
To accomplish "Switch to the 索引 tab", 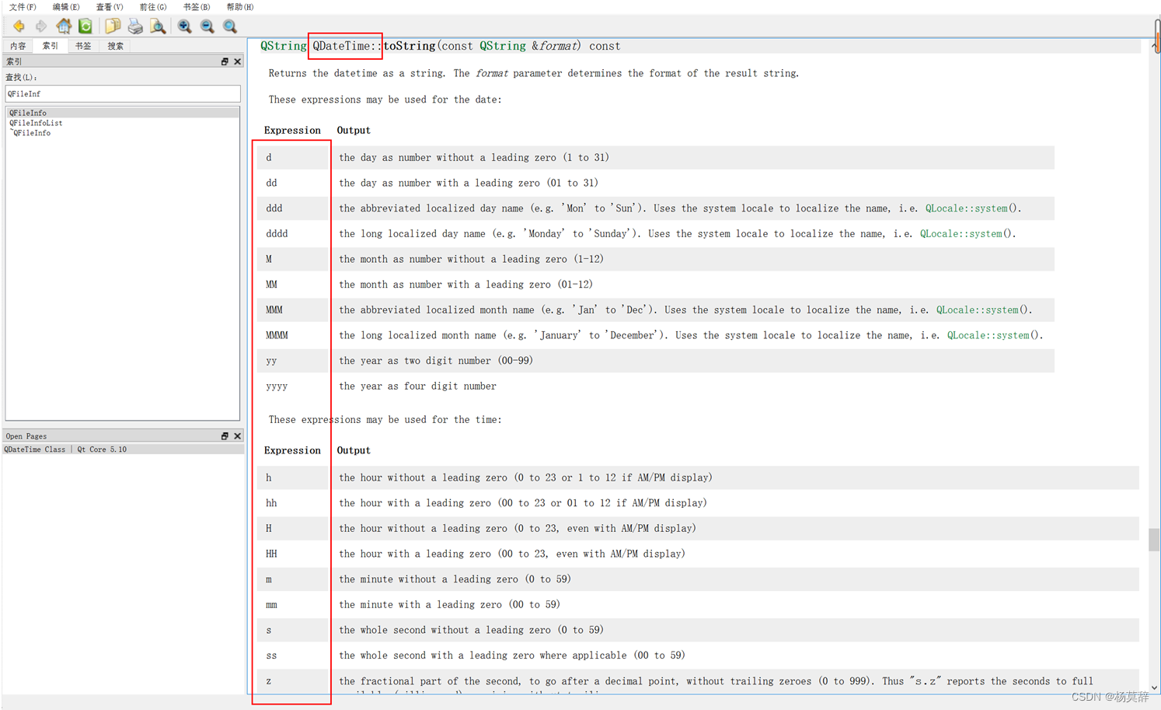I will coord(51,46).
